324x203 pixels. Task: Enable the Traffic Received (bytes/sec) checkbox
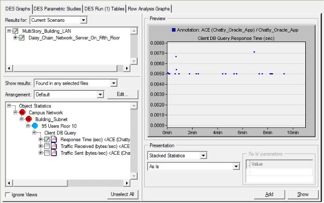pyautogui.click(x=47, y=146)
